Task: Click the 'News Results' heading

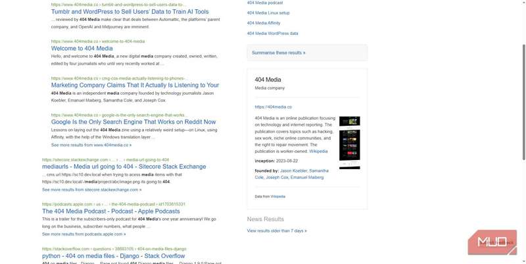Action: pyautogui.click(x=266, y=219)
